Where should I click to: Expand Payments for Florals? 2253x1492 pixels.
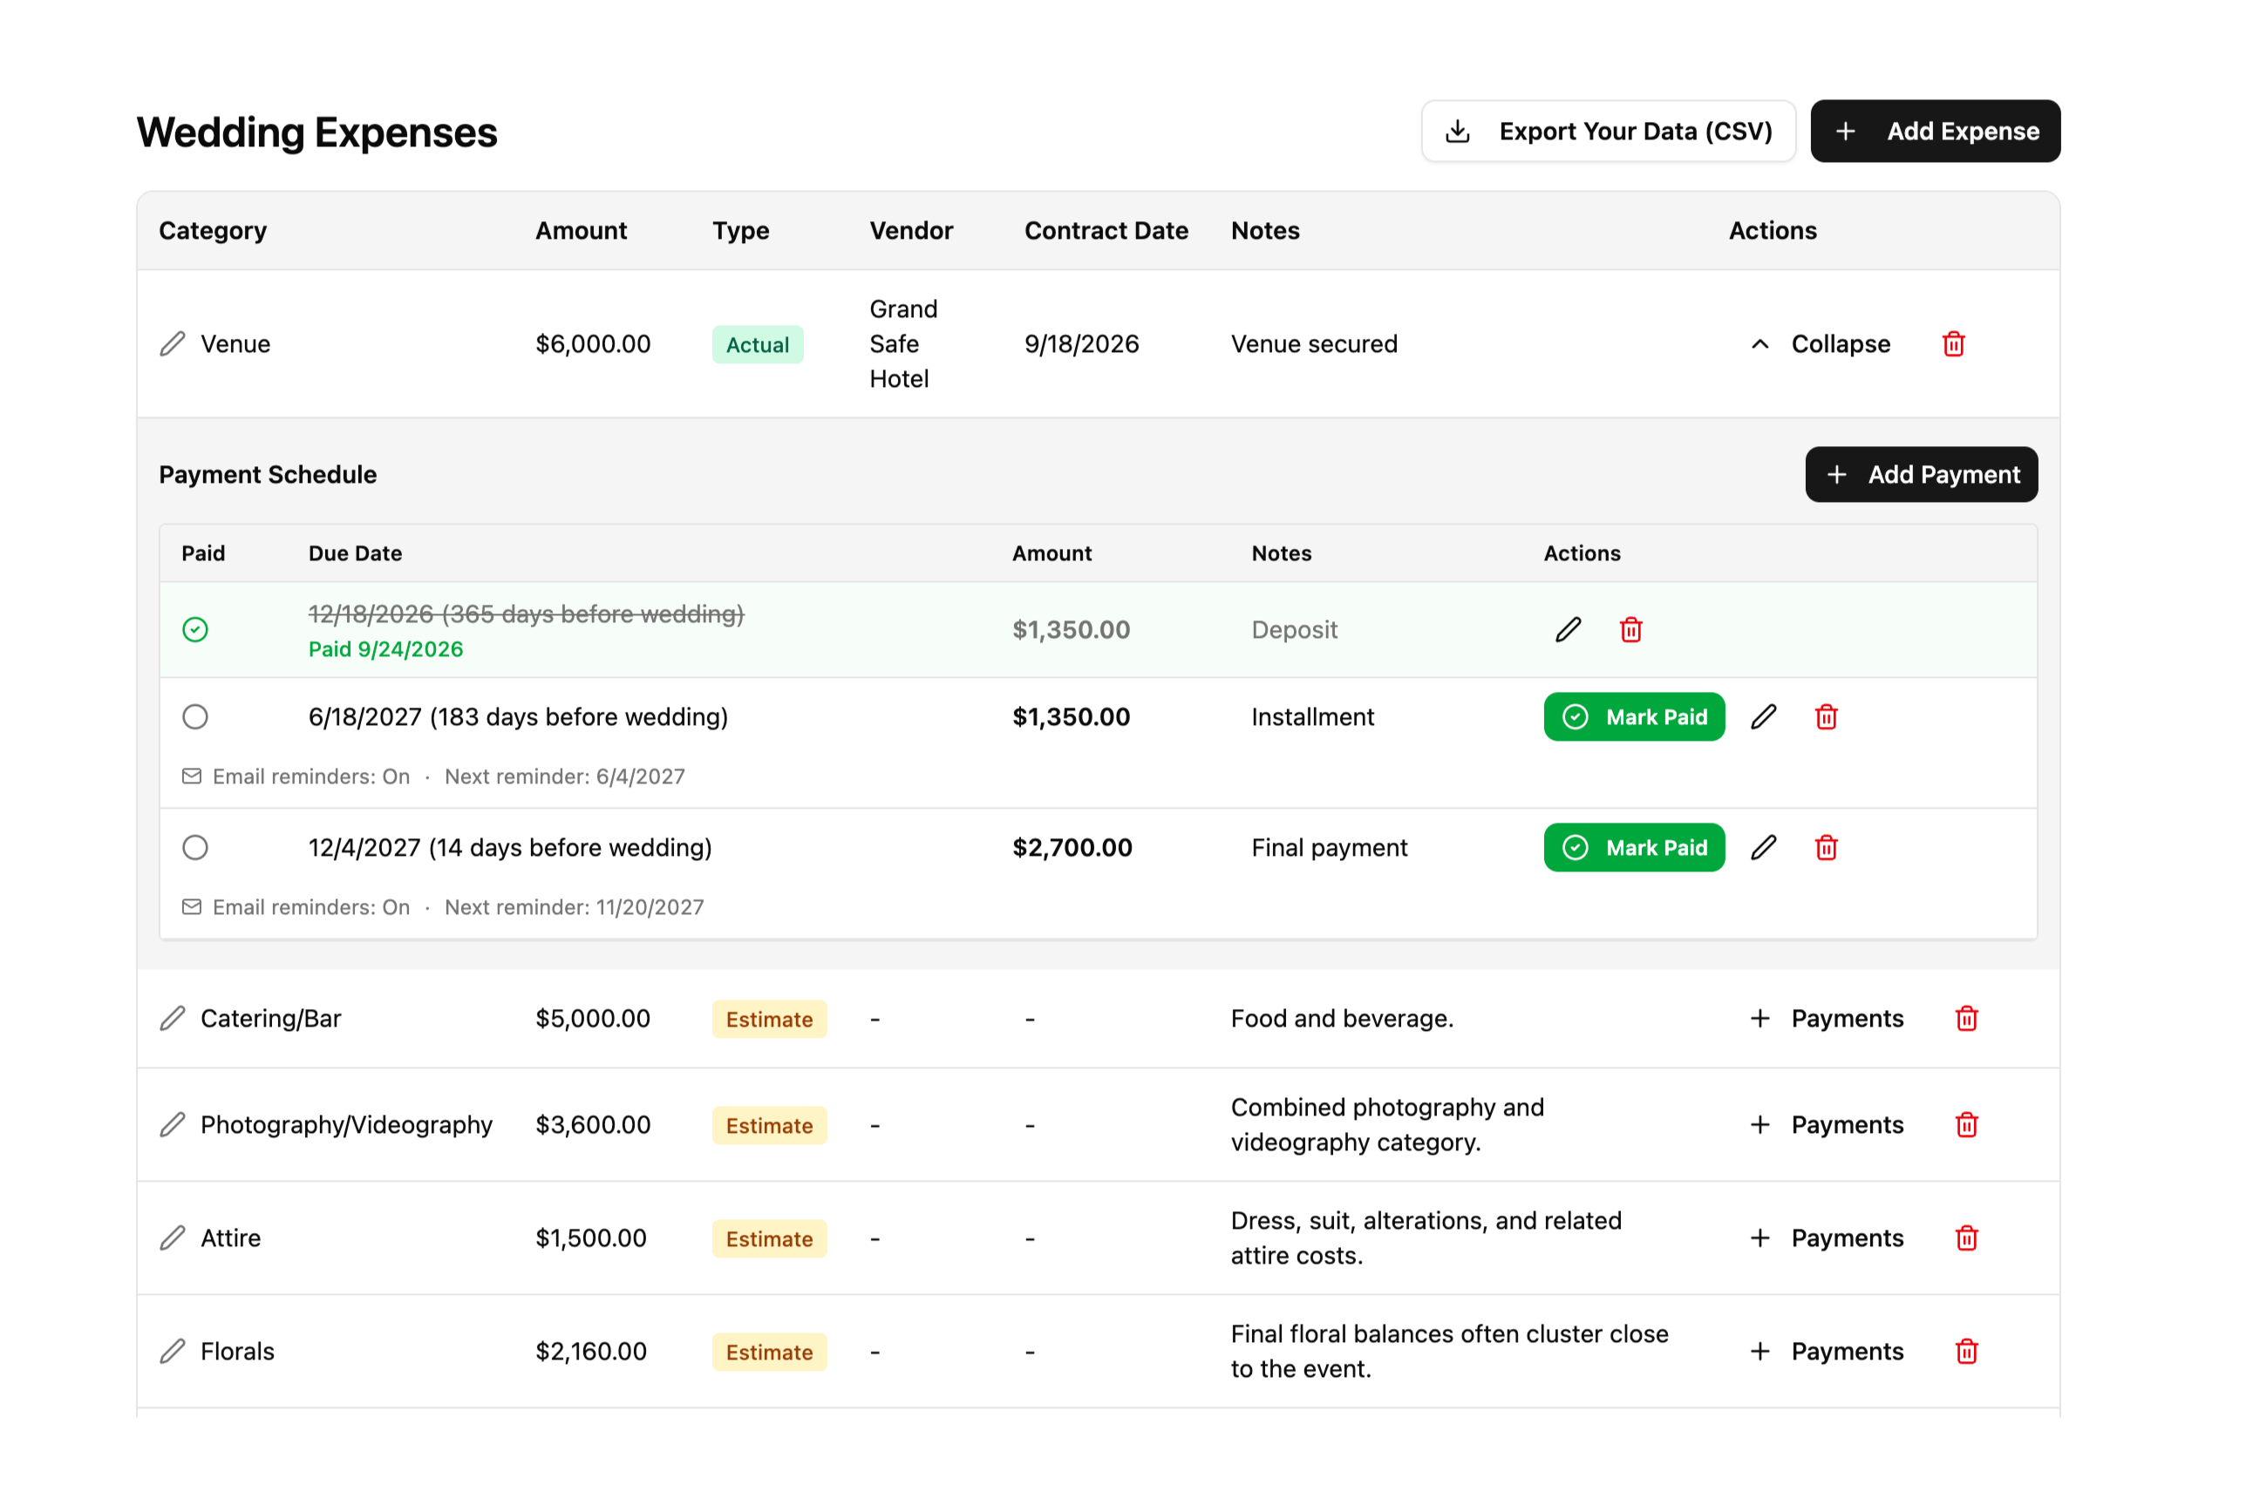coord(1827,1353)
